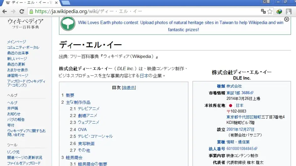
Task: Jump to section 2.1 テレビアニメ
Action: [x=89, y=109]
